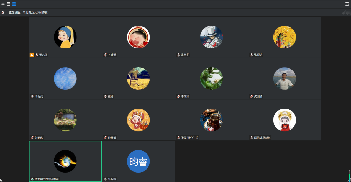Click the muted mic icon beside 刘元欣
Viewport: 351px width, 182px height.
[32, 138]
